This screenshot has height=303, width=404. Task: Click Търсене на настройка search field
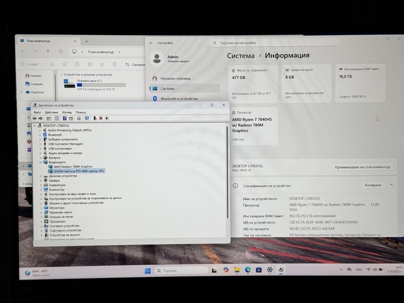click(x=275, y=43)
